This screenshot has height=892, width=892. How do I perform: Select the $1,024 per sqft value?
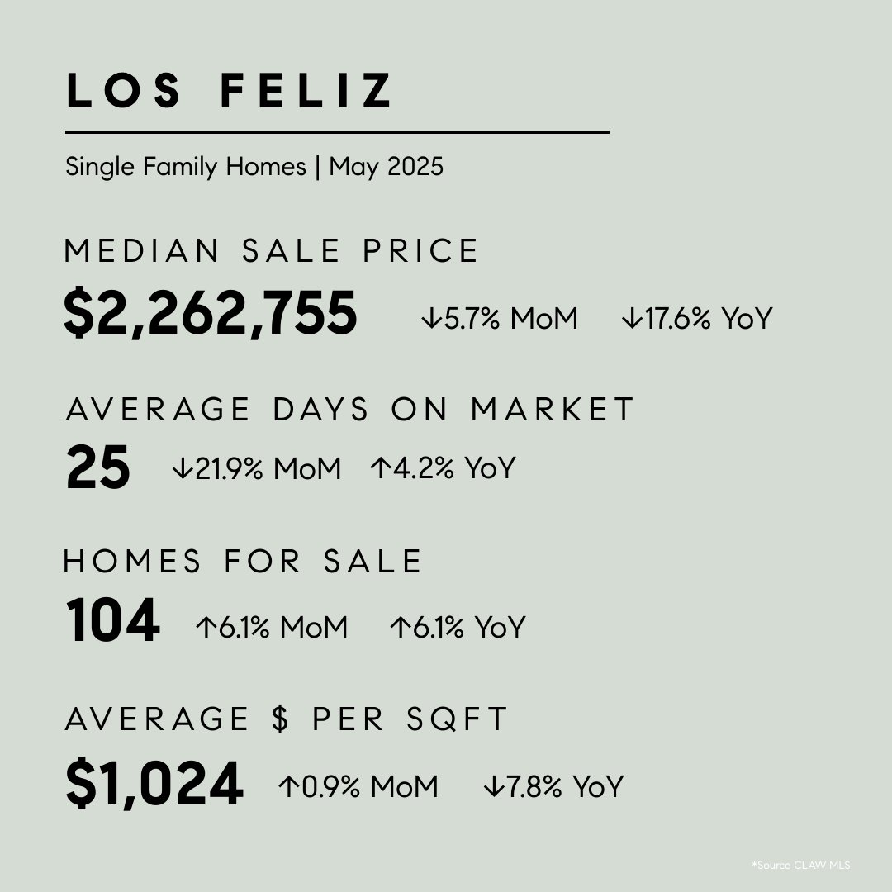tap(154, 783)
